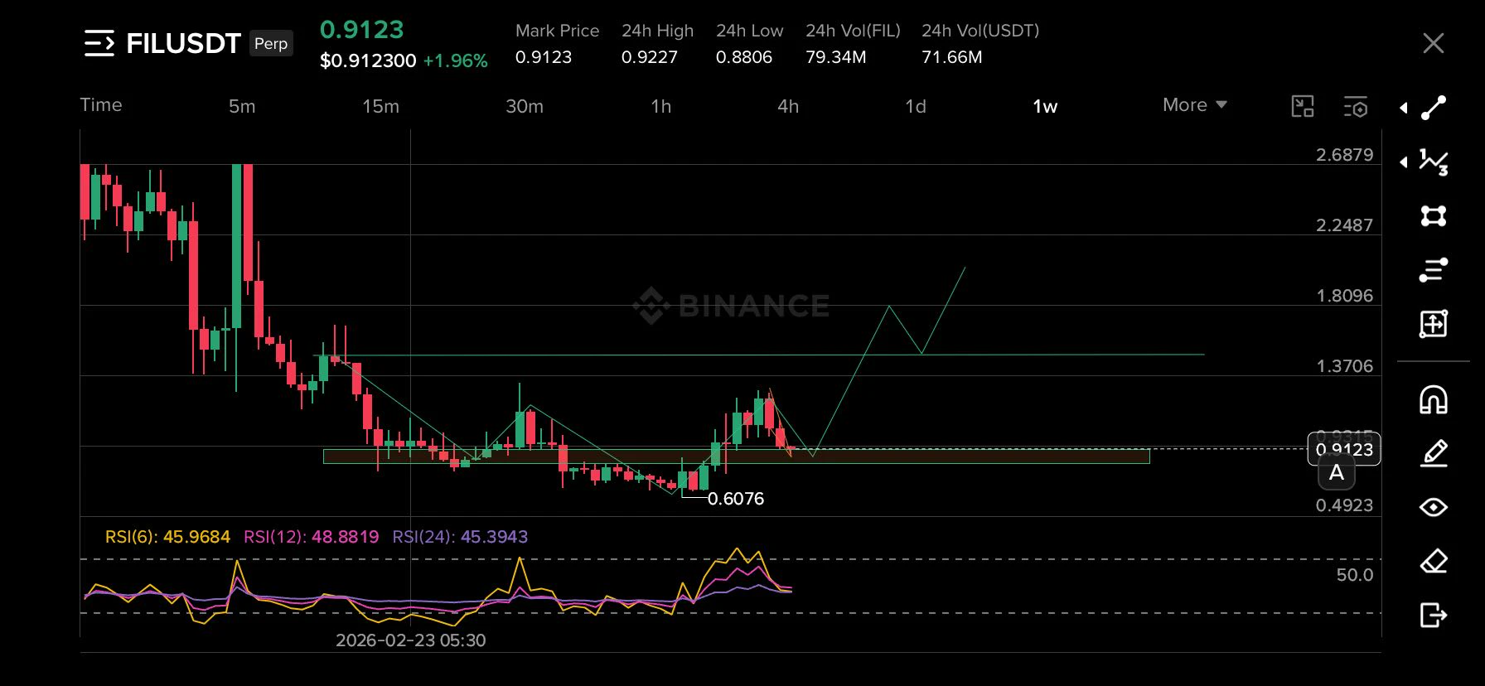
Task: Select the eraser to delete drawings
Action: (x=1434, y=562)
